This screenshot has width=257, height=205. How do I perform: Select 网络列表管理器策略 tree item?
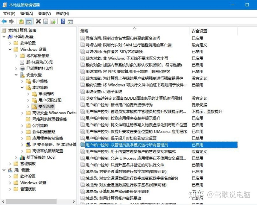pos(49,119)
